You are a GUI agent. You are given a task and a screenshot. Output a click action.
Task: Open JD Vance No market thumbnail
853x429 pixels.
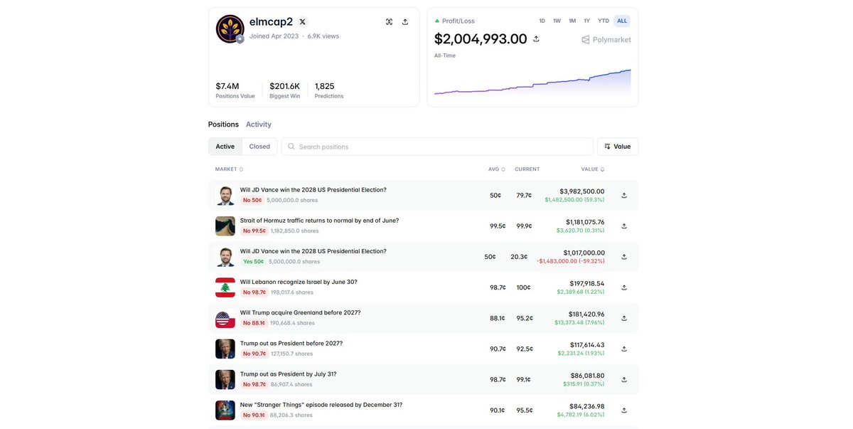pyautogui.click(x=225, y=195)
